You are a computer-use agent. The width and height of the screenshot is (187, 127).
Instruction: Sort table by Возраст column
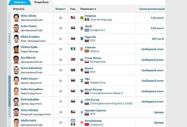point(60,9)
